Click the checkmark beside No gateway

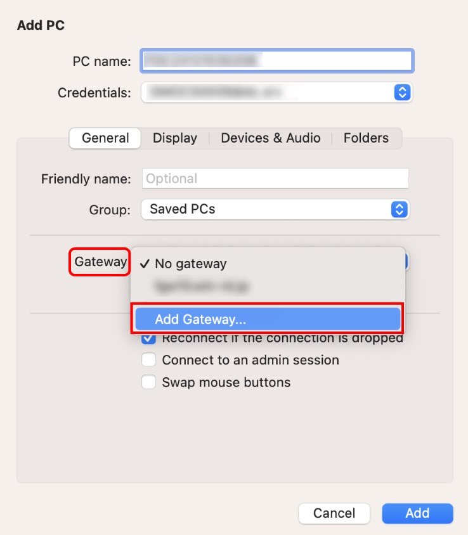click(145, 264)
